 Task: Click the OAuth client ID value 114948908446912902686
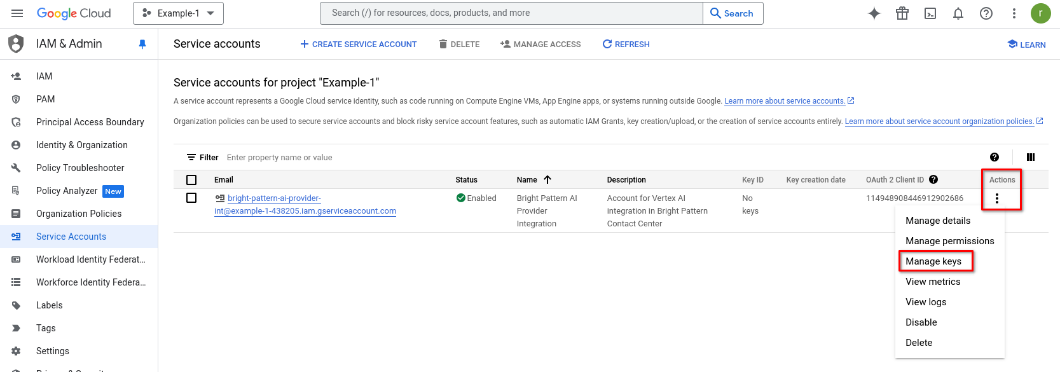click(914, 198)
